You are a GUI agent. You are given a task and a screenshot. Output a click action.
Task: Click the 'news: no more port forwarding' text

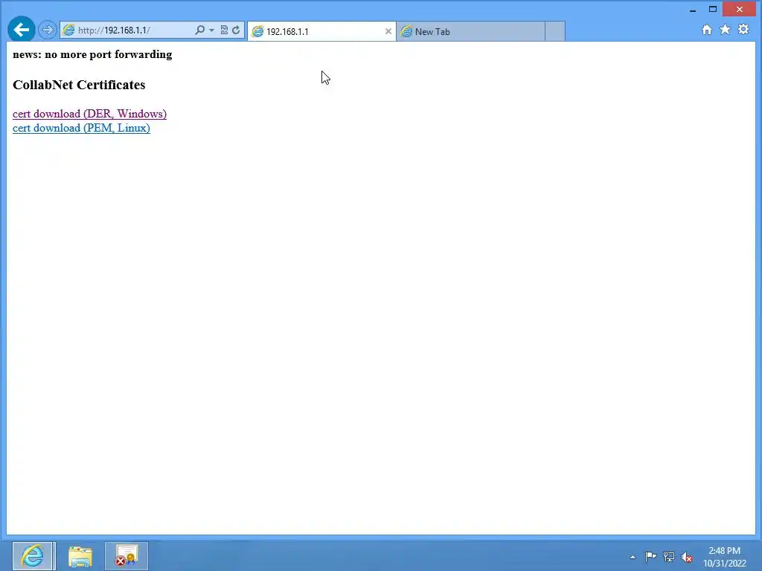(x=92, y=54)
